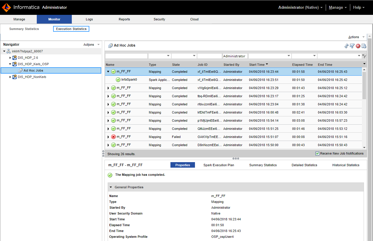Click the view logs document-clock icon
The width and height of the screenshot is (373, 241).
[x=364, y=46]
